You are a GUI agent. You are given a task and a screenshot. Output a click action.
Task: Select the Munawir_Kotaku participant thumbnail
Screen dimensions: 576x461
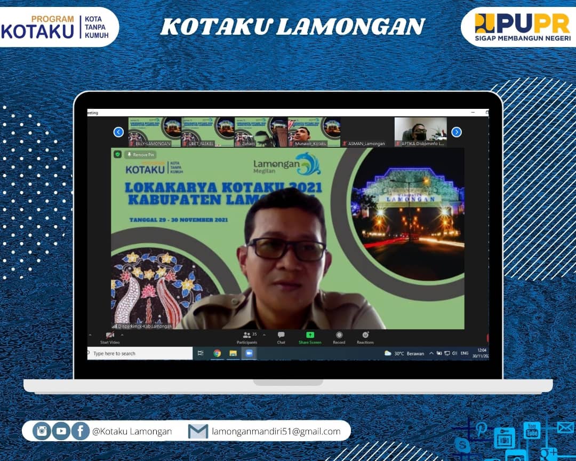click(314, 132)
